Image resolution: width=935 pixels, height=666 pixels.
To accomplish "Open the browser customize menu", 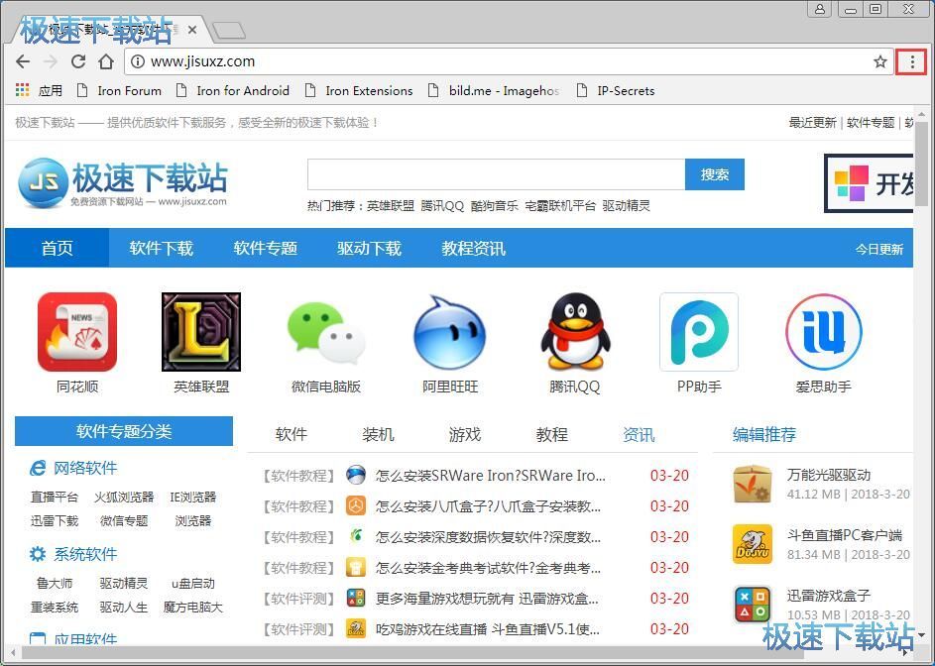I will 911,61.
